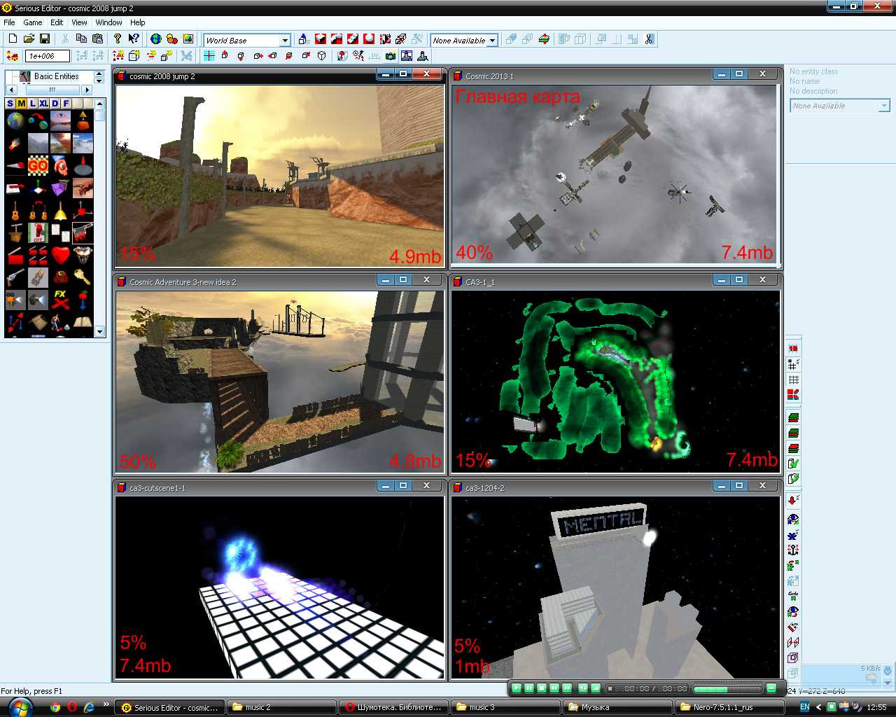Switch to Nero-7.5.1.1_rus taskbar button
Viewport: 896px width, 717px height.
point(730,707)
